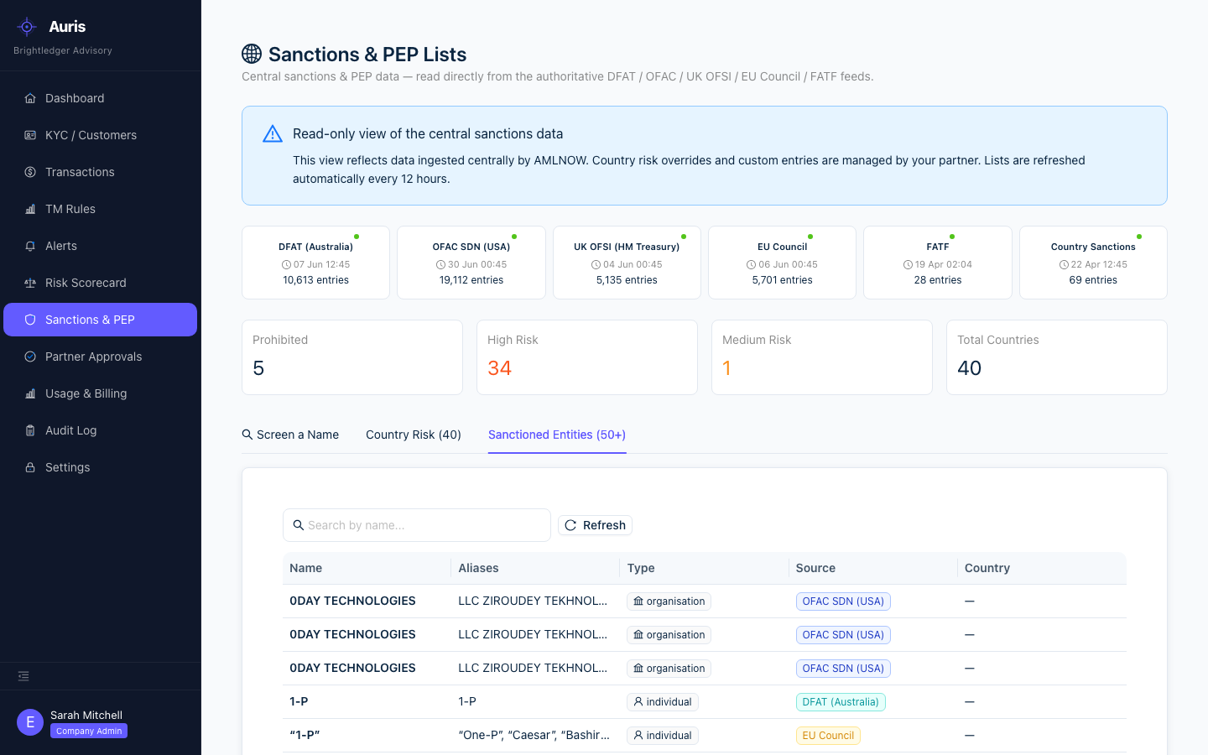1208x755 pixels.
Task: Click the magnifier icon on Screen a Name tab
Action: point(247,435)
